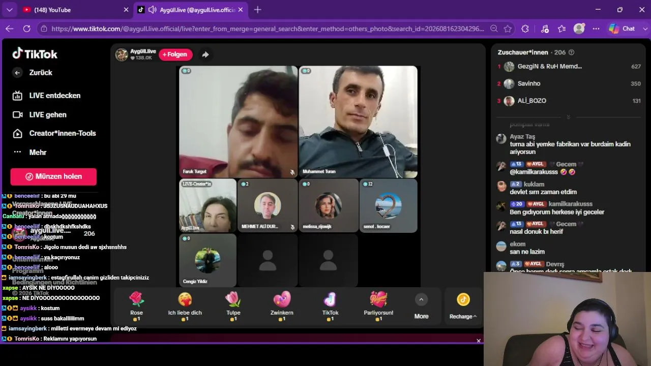Select the melissa_rijswijk guest tile

pos(328,206)
